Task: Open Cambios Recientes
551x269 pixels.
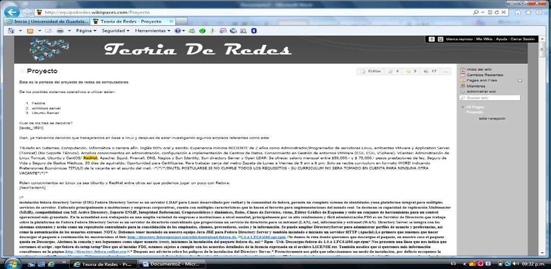Action: 484,75
